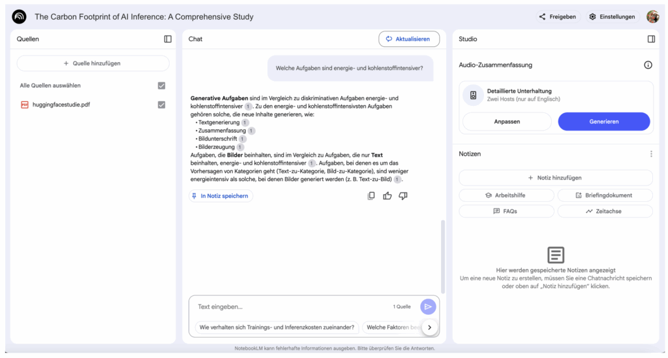
Task: Open Audio-Zusammenfassung info icon
Action: 648,65
